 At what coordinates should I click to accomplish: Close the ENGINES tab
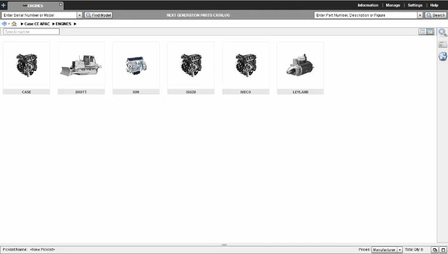pos(60,5)
